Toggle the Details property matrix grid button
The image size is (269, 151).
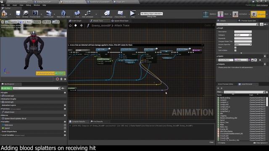[261, 24]
